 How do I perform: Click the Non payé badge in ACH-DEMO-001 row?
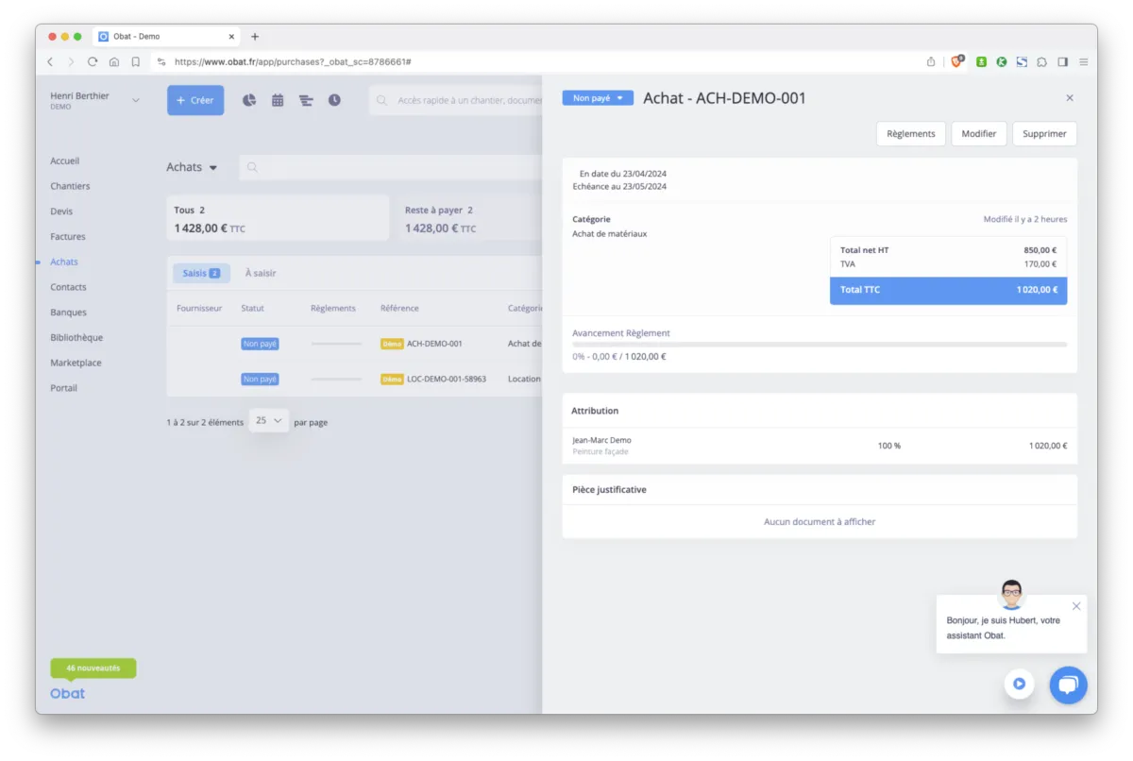[x=260, y=344]
